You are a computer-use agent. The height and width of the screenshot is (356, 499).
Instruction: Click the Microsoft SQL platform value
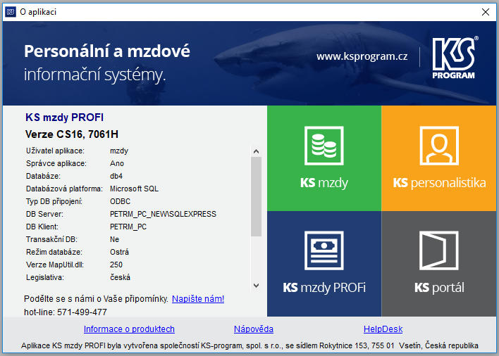(134, 189)
